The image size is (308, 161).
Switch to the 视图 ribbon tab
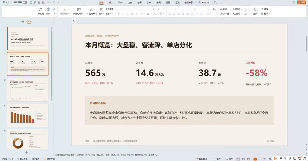click(x=168, y=3)
